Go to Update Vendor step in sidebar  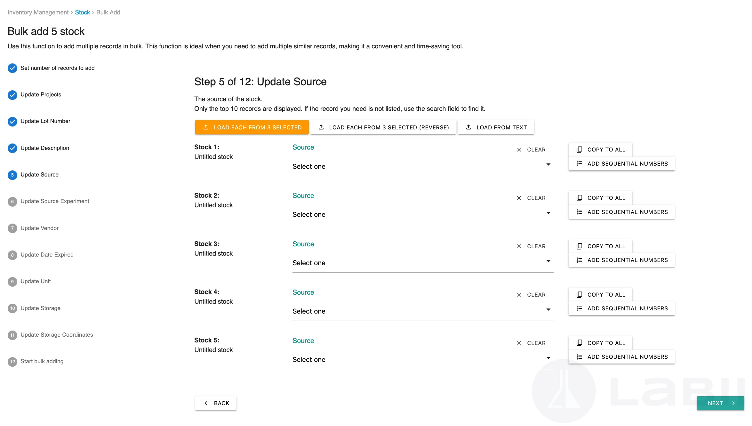40,228
